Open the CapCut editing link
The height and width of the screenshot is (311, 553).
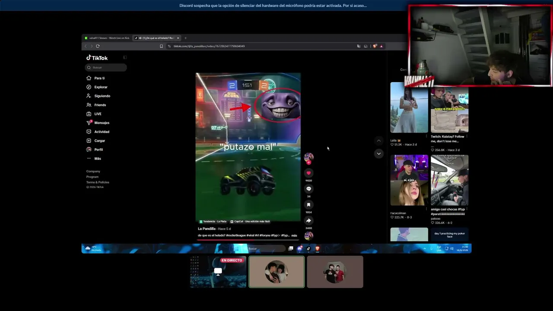pyautogui.click(x=250, y=222)
